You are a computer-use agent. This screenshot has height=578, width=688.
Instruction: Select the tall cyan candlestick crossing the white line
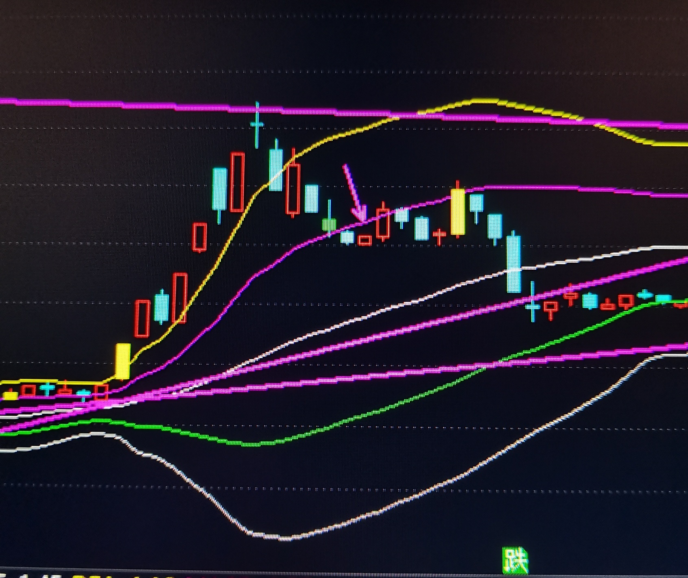click(513, 261)
